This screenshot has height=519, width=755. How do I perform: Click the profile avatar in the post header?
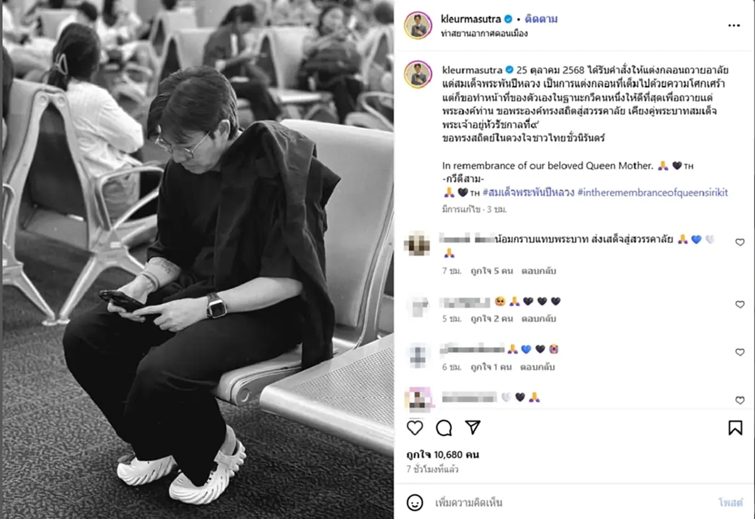[x=418, y=25]
